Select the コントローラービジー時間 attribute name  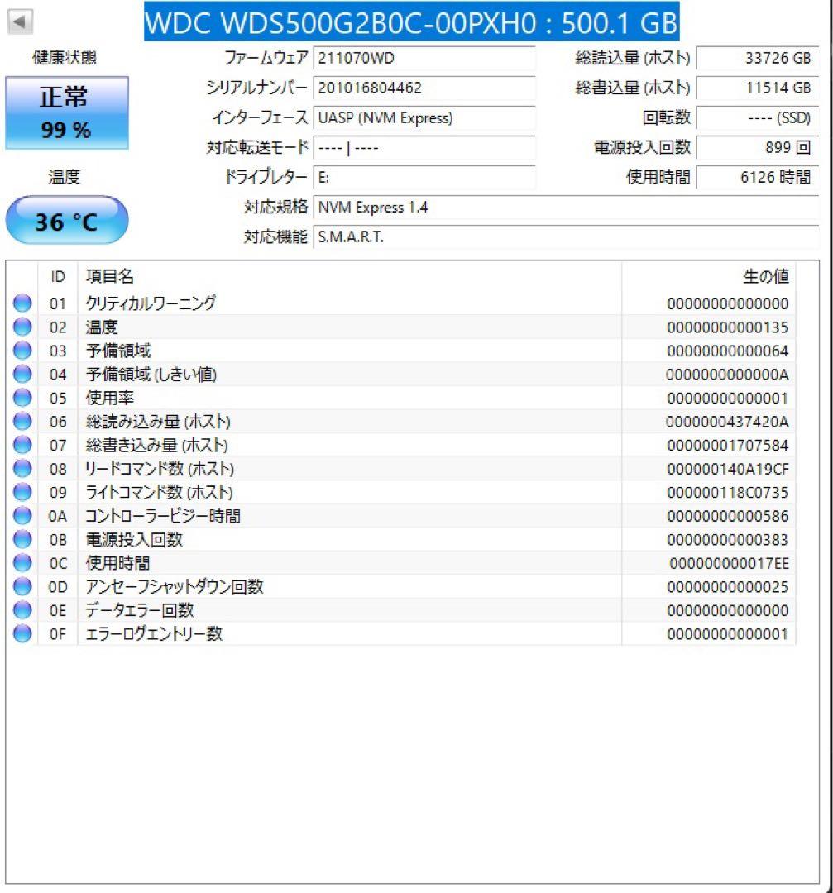pyautogui.click(x=163, y=516)
